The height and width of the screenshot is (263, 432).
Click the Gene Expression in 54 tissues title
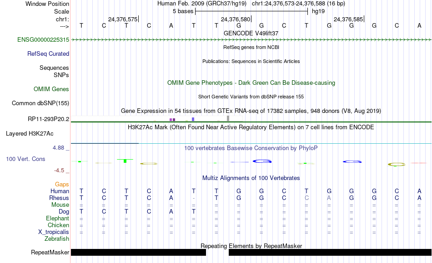pos(251,111)
